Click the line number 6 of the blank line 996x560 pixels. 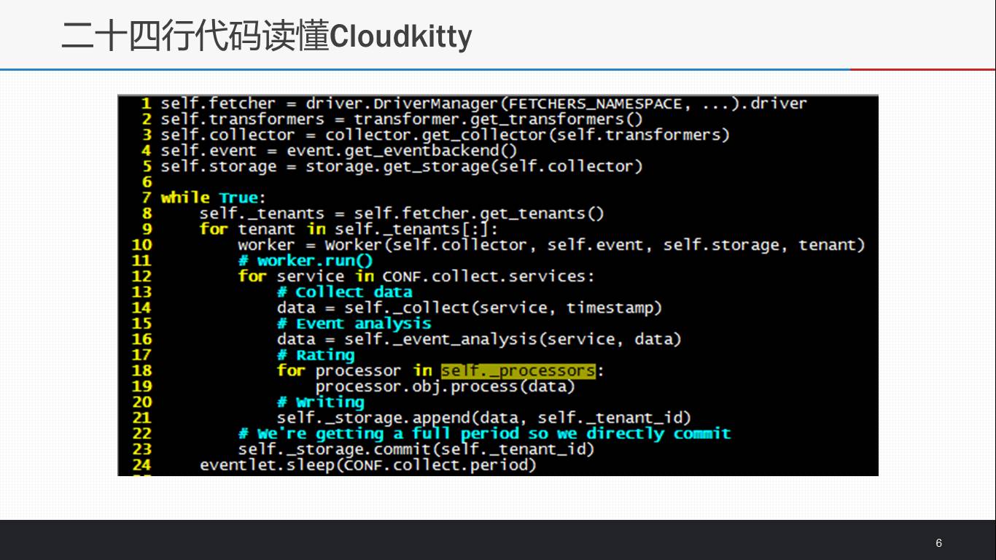pyautogui.click(x=147, y=182)
